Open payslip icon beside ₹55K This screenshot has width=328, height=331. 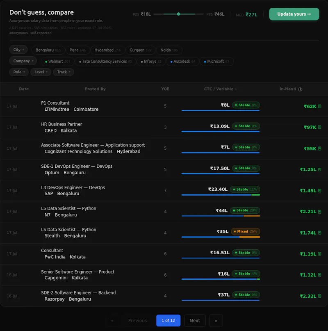319,148
